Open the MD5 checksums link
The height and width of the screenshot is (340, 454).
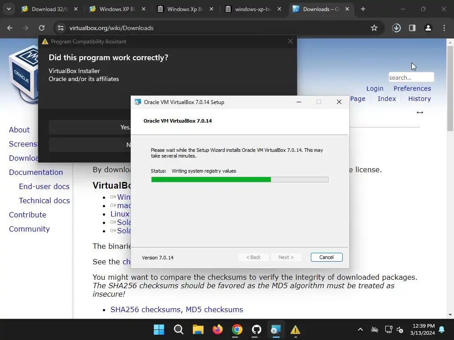click(214, 309)
